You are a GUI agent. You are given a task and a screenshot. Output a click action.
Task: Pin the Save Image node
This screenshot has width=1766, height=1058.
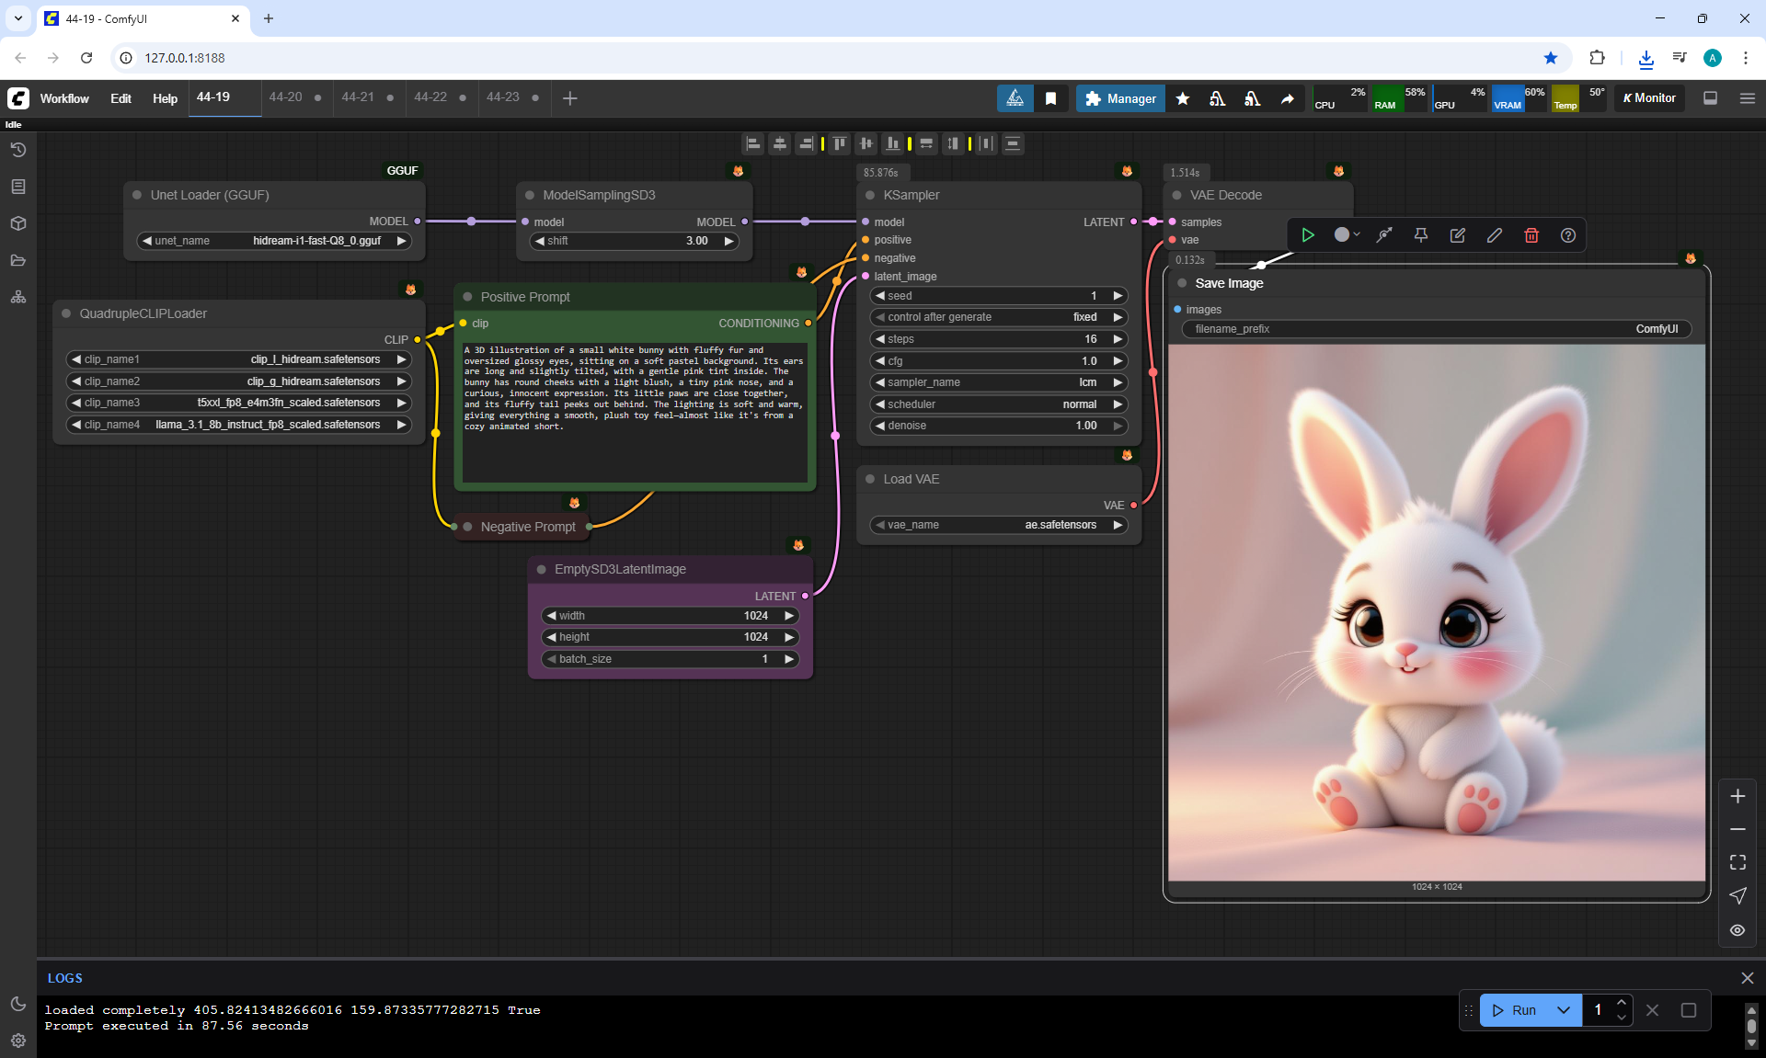pyautogui.click(x=1421, y=235)
